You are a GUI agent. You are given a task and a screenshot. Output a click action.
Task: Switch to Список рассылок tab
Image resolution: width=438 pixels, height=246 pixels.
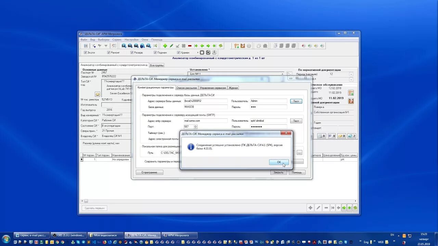click(x=186, y=88)
